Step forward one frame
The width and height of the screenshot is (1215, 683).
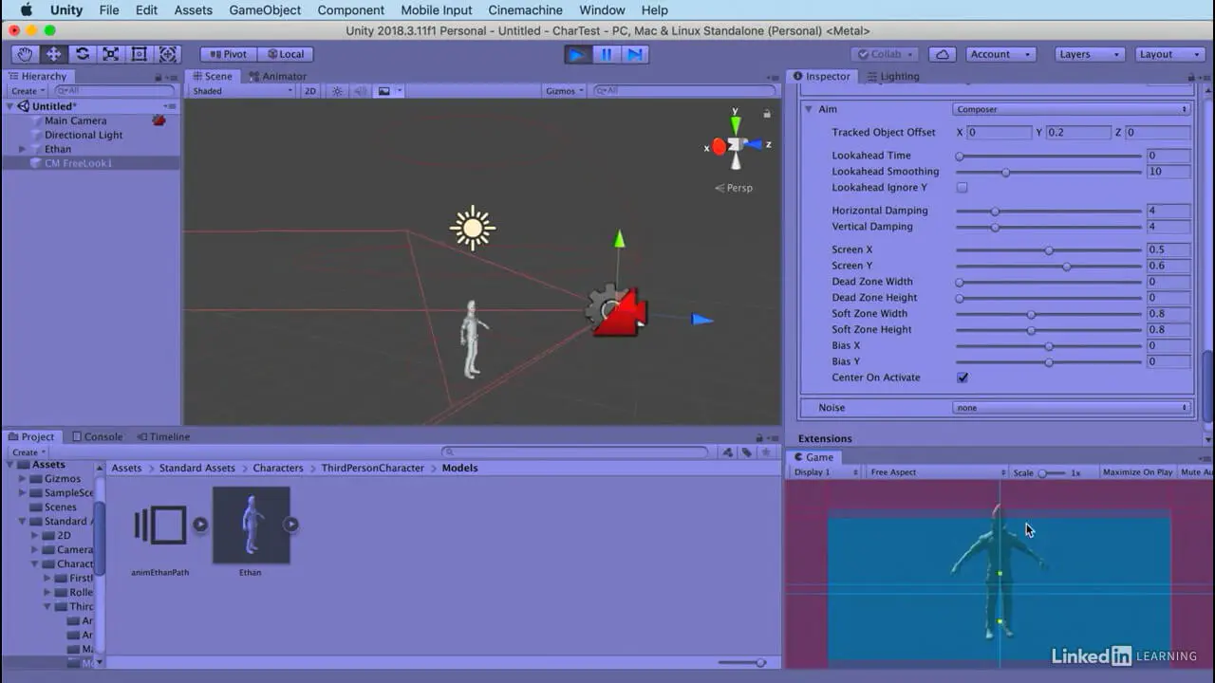pos(635,54)
